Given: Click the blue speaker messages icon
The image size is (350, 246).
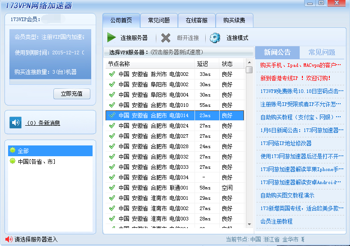Looking at the screenshot, I should coord(15,123).
